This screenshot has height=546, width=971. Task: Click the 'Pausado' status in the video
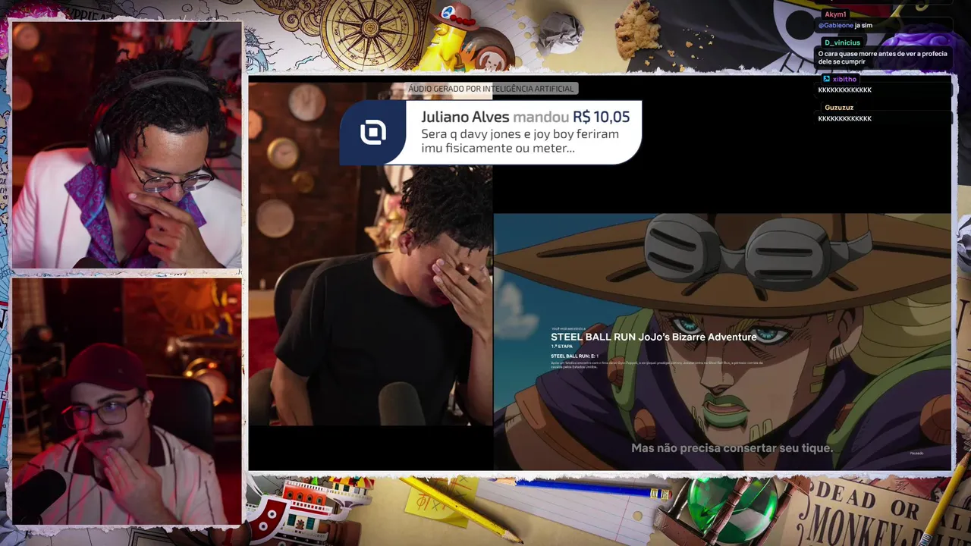click(x=916, y=453)
